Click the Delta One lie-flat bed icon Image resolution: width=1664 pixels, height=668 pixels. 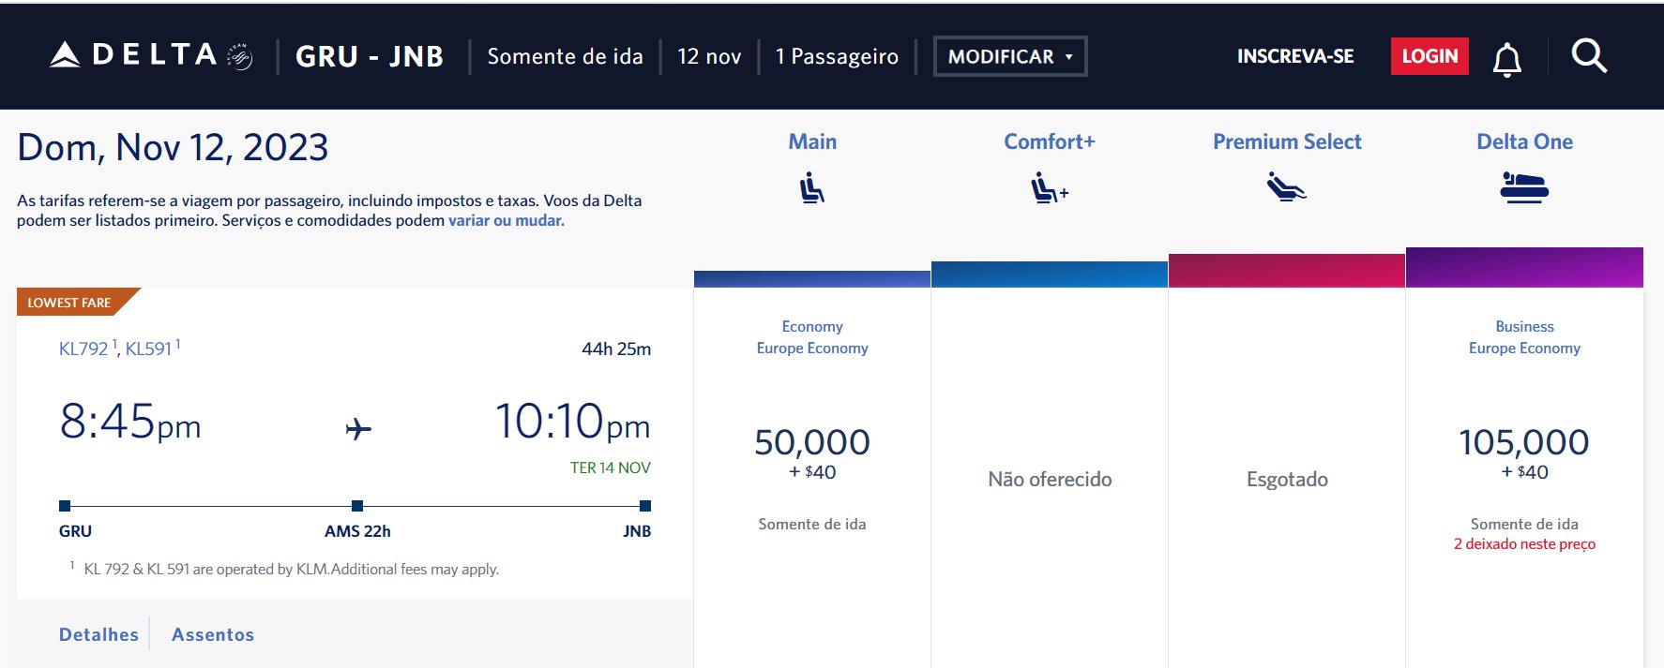(x=1524, y=187)
